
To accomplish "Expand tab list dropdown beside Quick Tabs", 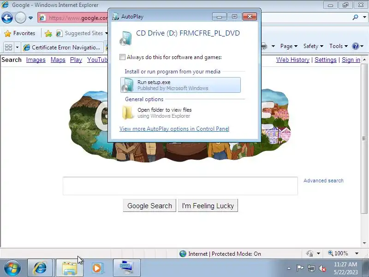I will point(17,48).
